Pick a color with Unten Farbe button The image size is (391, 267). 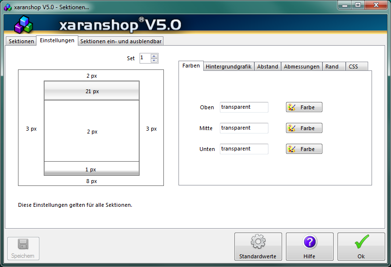304,149
